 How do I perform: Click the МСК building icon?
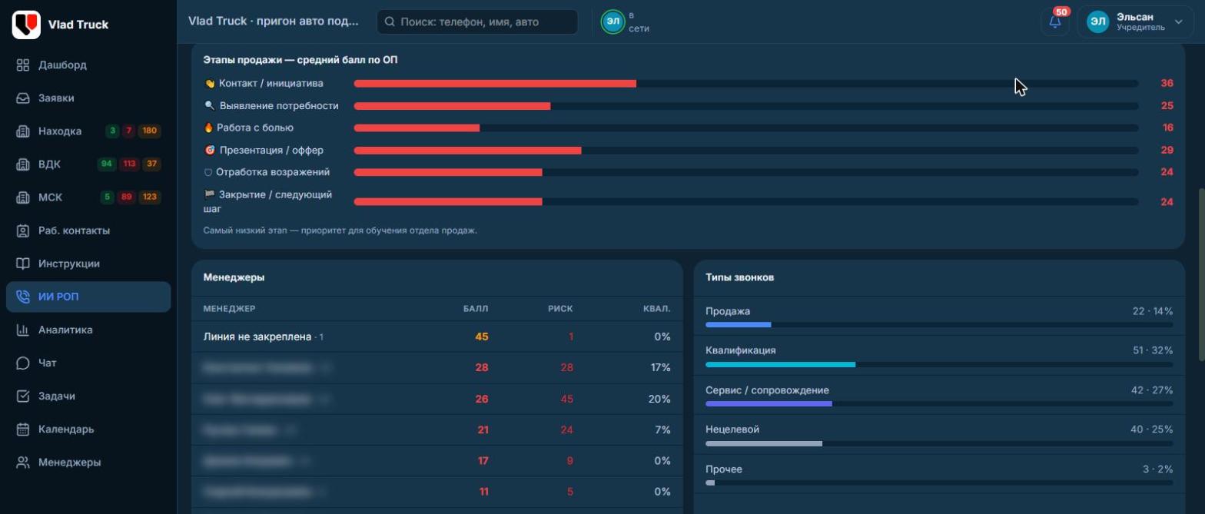[x=23, y=197]
